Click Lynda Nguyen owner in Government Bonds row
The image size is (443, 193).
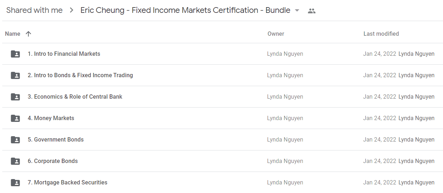285,139
